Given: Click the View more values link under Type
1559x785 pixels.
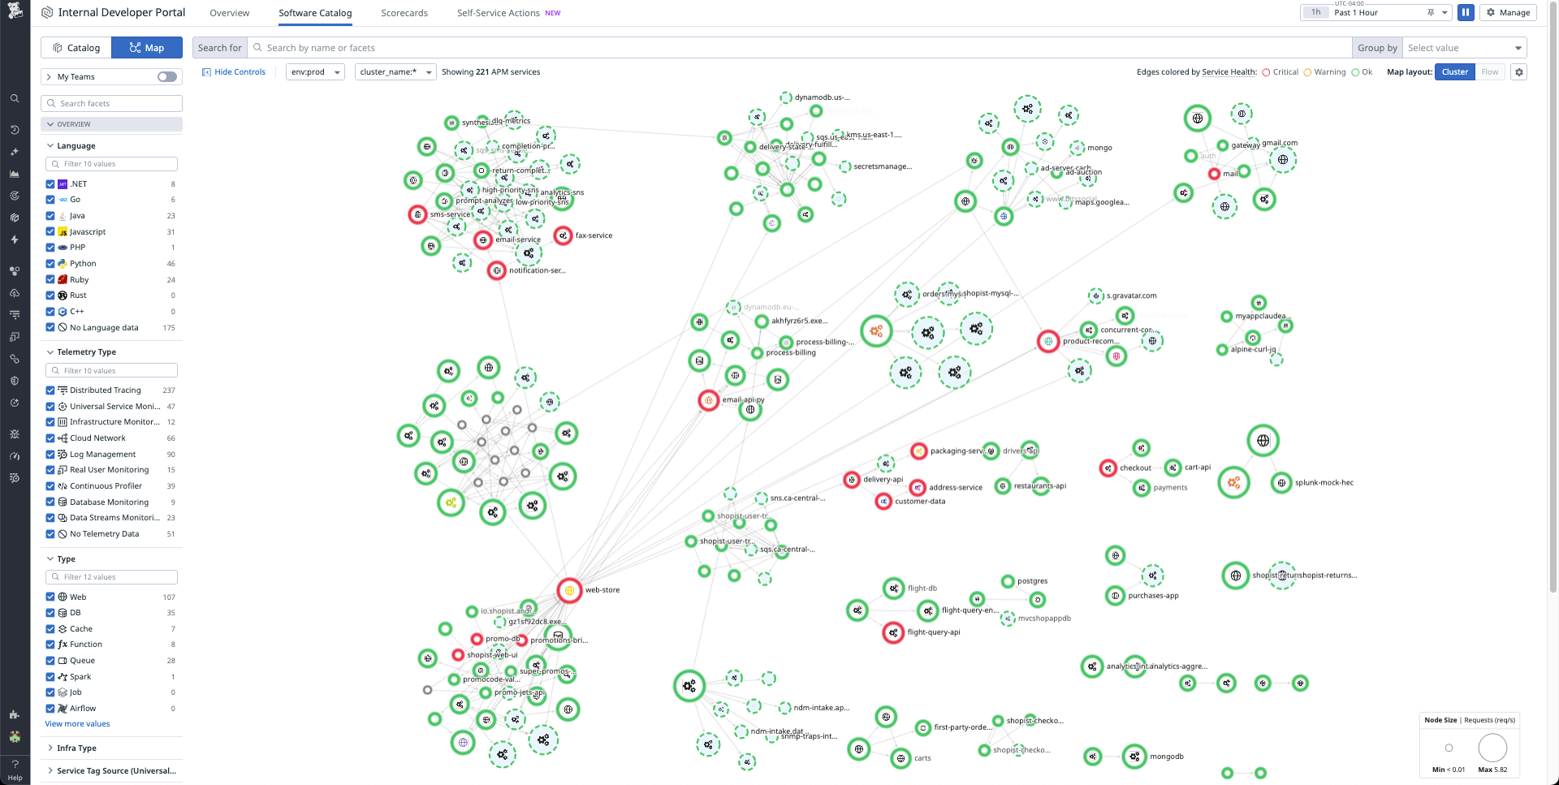Looking at the screenshot, I should click(x=76, y=723).
